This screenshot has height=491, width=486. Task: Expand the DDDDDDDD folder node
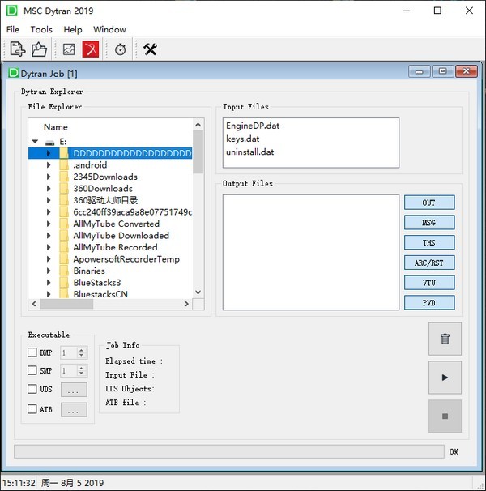click(49, 153)
